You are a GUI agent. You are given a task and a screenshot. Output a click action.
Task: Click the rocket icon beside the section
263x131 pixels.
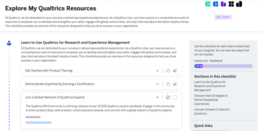point(9,43)
